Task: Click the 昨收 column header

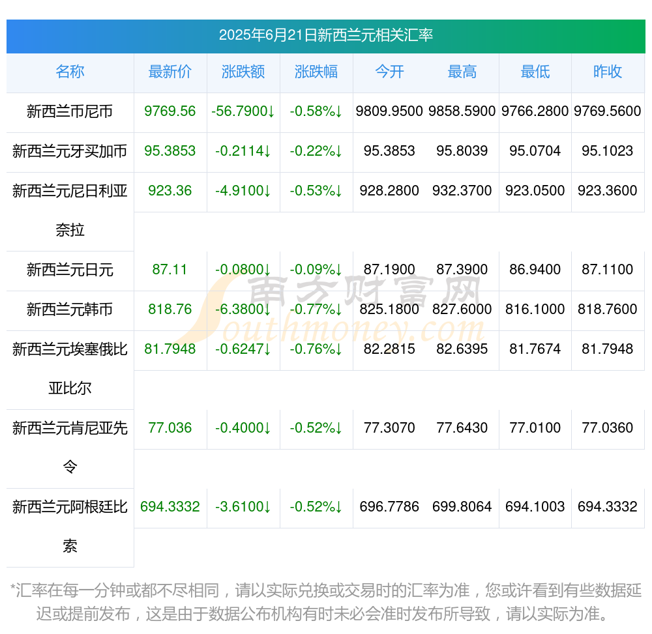Action: coord(608,72)
